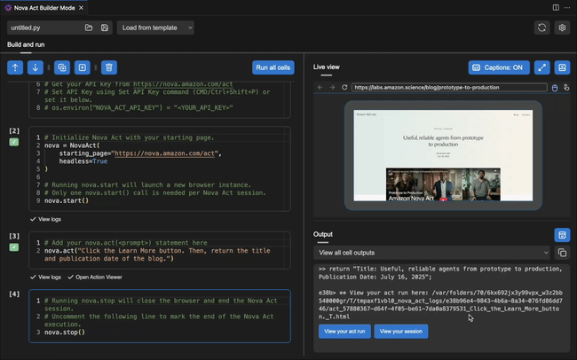Select the Live view tab

point(327,67)
